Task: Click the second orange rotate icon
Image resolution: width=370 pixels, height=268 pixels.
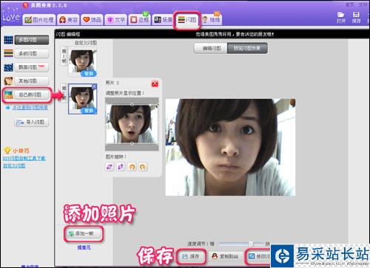Action: pos(143,167)
